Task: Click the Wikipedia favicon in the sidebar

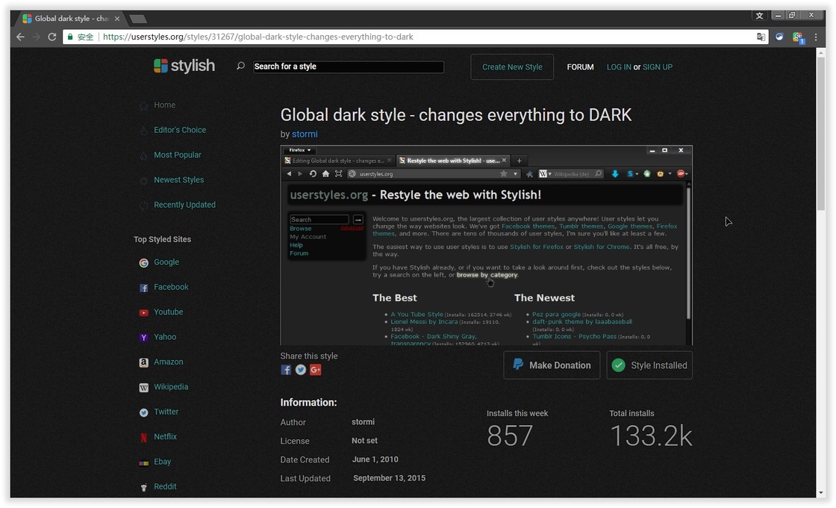Action: pos(143,388)
